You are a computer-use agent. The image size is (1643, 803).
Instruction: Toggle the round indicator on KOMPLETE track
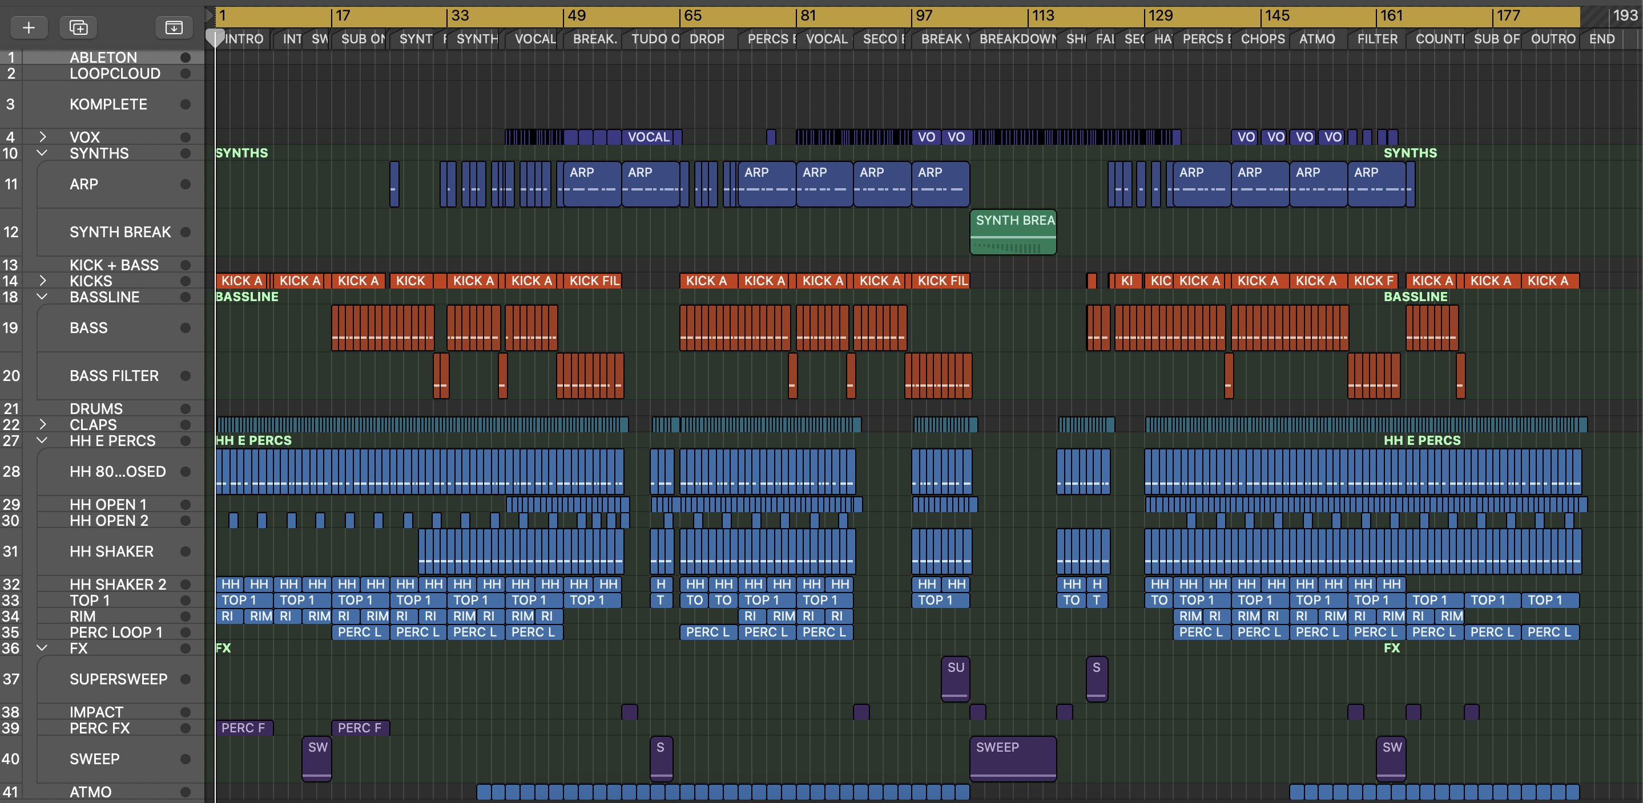186,104
